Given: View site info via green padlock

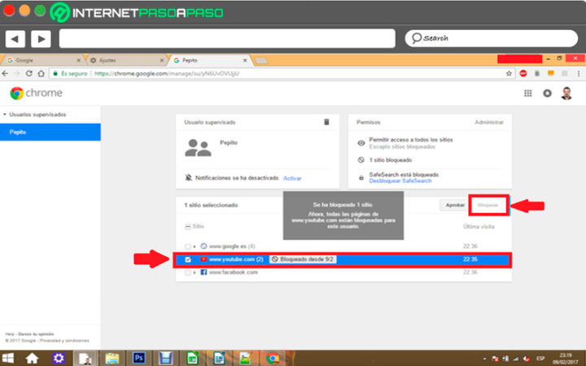Looking at the screenshot, I should (55, 73).
